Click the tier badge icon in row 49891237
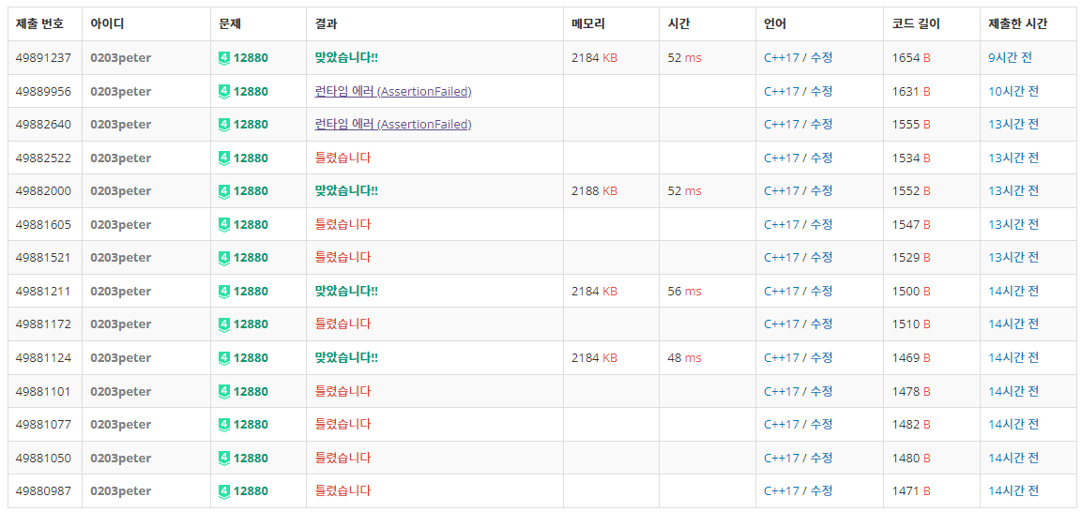The width and height of the screenshot is (1082, 512). point(223,58)
